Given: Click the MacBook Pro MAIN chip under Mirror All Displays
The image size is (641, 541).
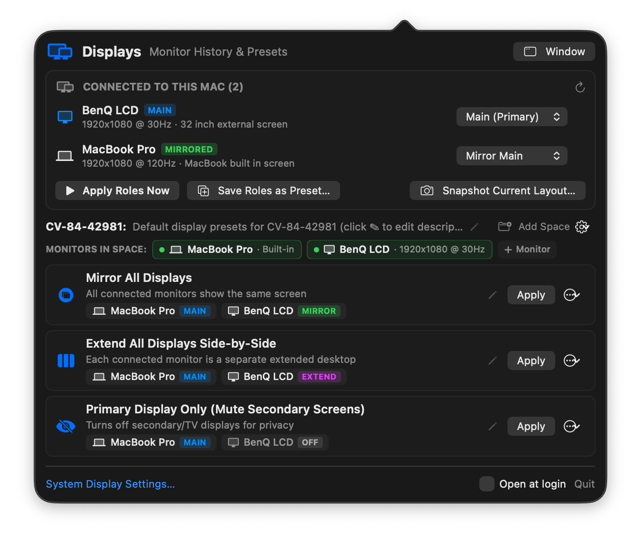Looking at the screenshot, I should [x=151, y=311].
